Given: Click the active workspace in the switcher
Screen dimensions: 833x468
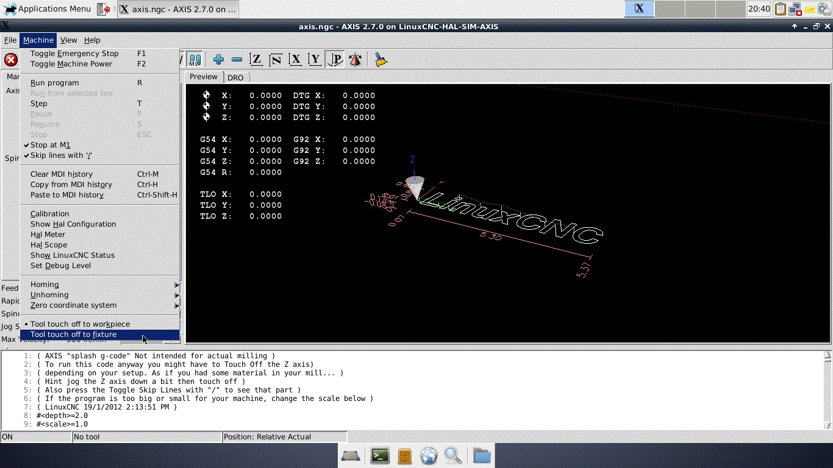Looking at the screenshot, I should 639,9.
